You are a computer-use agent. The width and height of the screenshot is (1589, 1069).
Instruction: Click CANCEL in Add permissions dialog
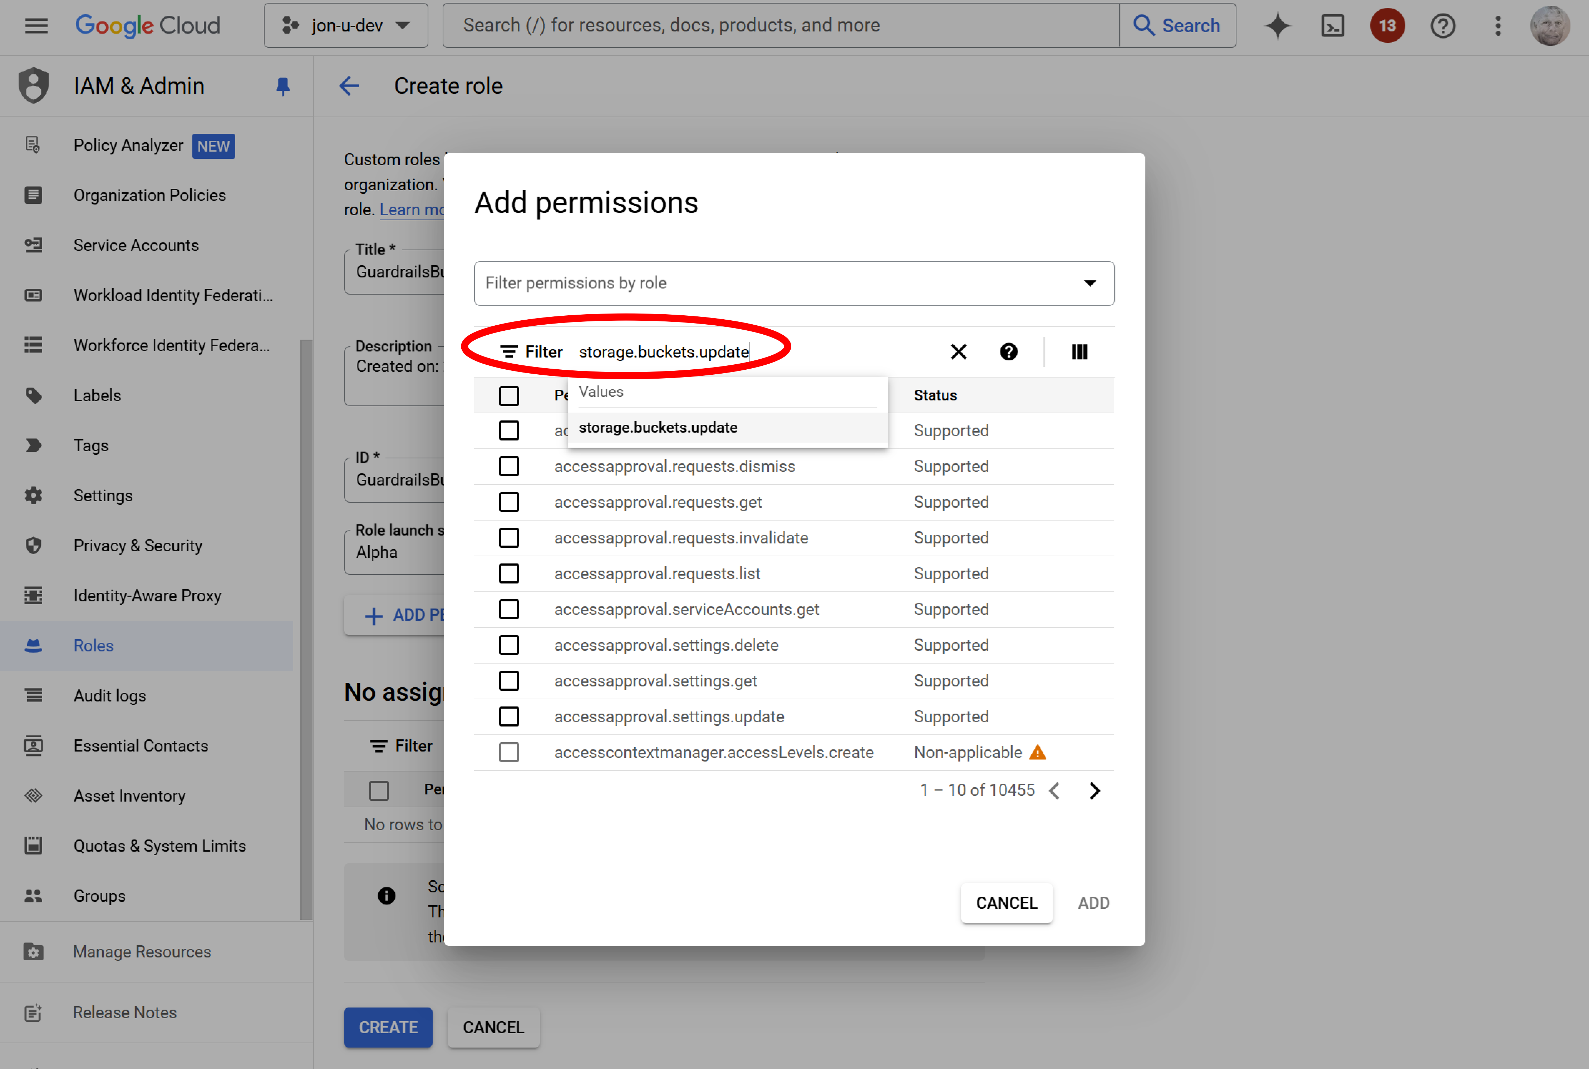pyautogui.click(x=1005, y=903)
